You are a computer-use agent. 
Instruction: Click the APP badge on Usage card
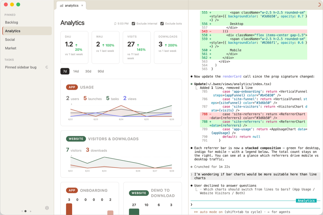pyautogui.click(x=72, y=87)
